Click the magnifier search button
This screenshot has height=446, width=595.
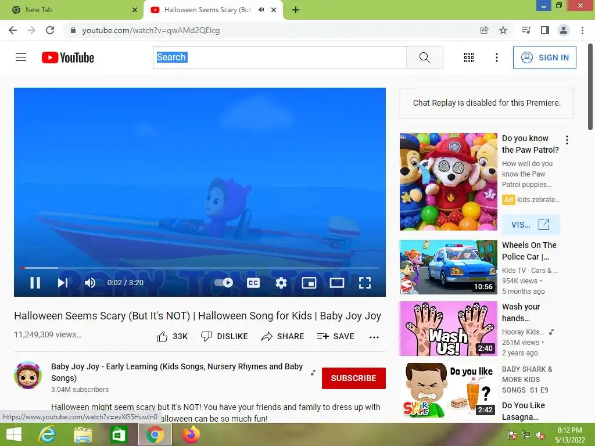425,57
